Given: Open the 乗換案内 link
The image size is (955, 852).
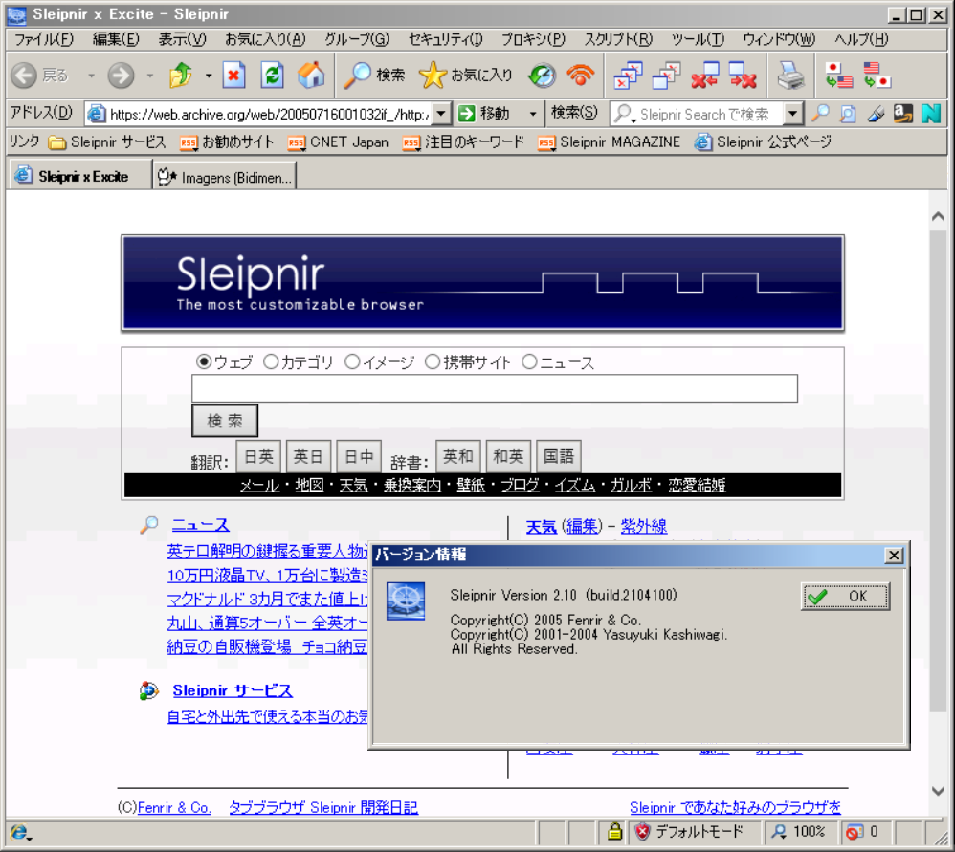Looking at the screenshot, I should tap(412, 485).
